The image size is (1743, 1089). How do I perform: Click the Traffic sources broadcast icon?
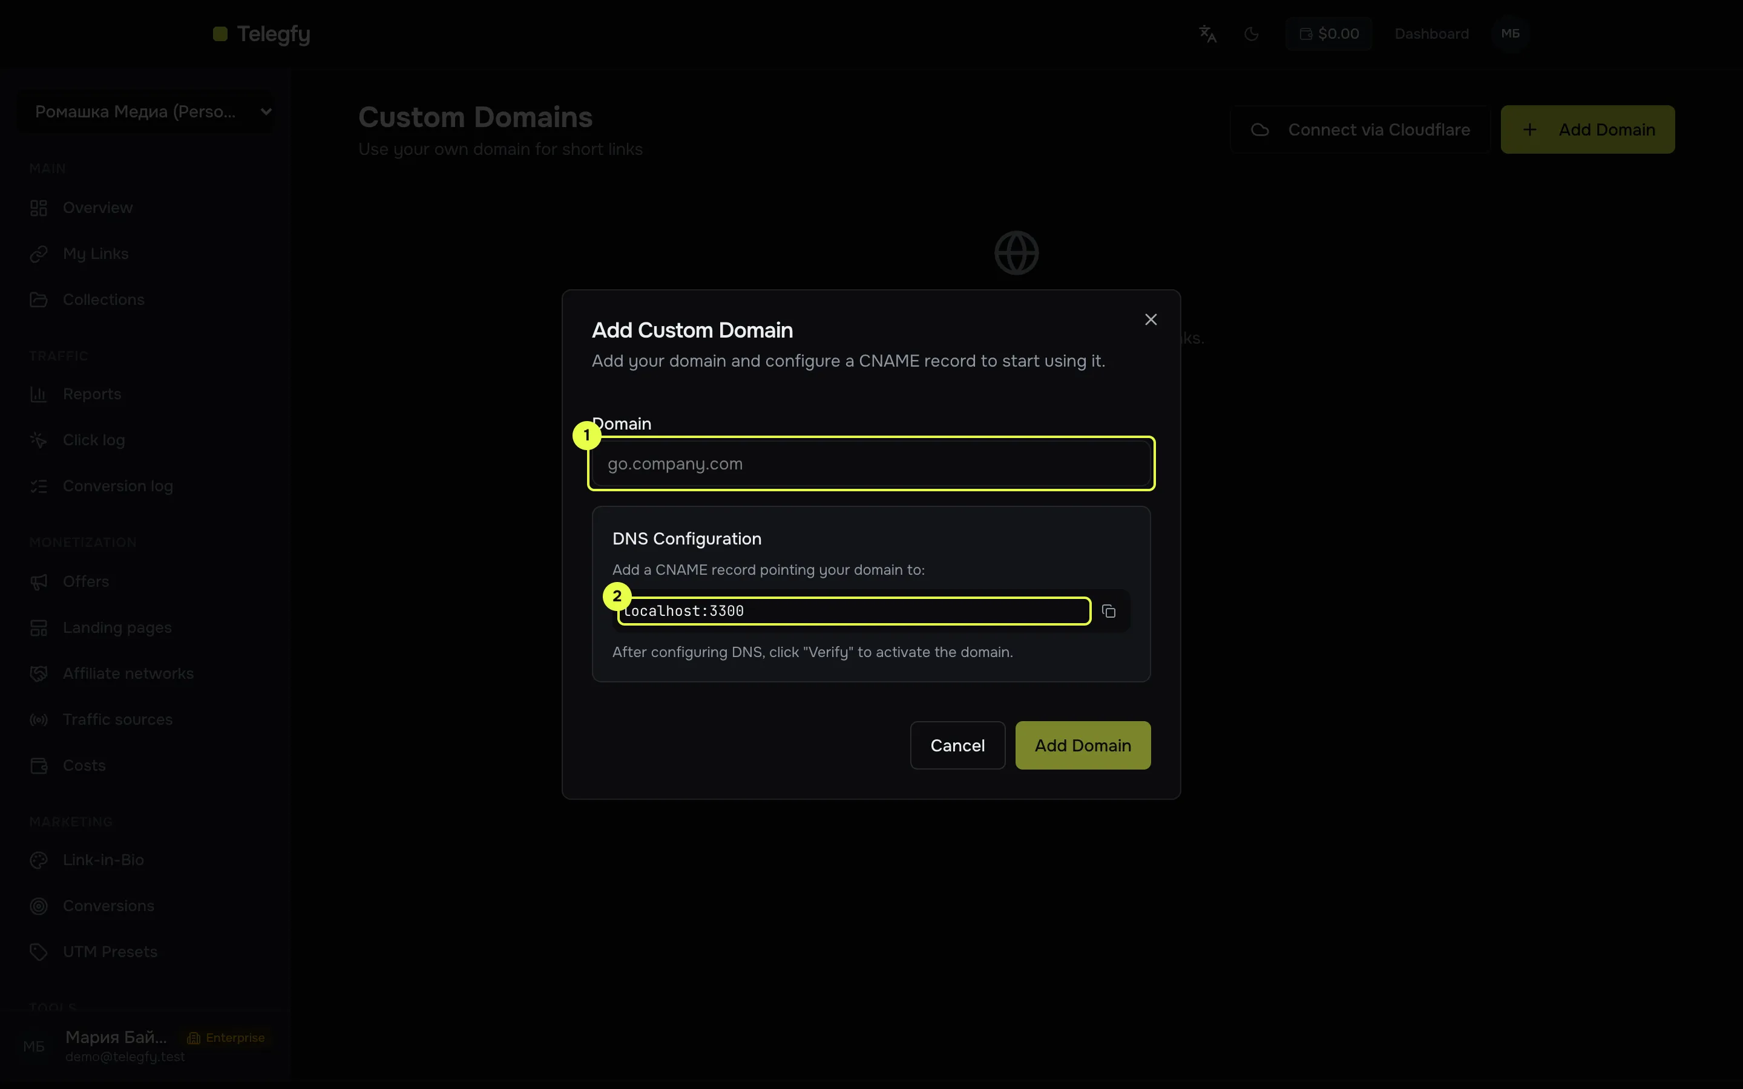[x=39, y=719]
